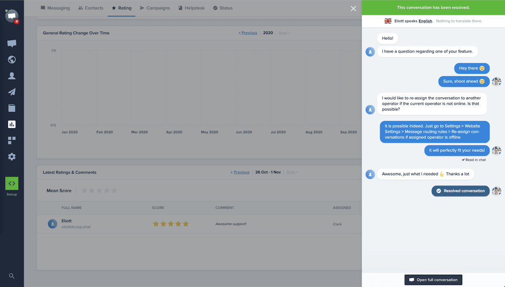The image size is (505, 287).
Task: Click the 'Hey there' reply bubble
Action: pos(472,68)
